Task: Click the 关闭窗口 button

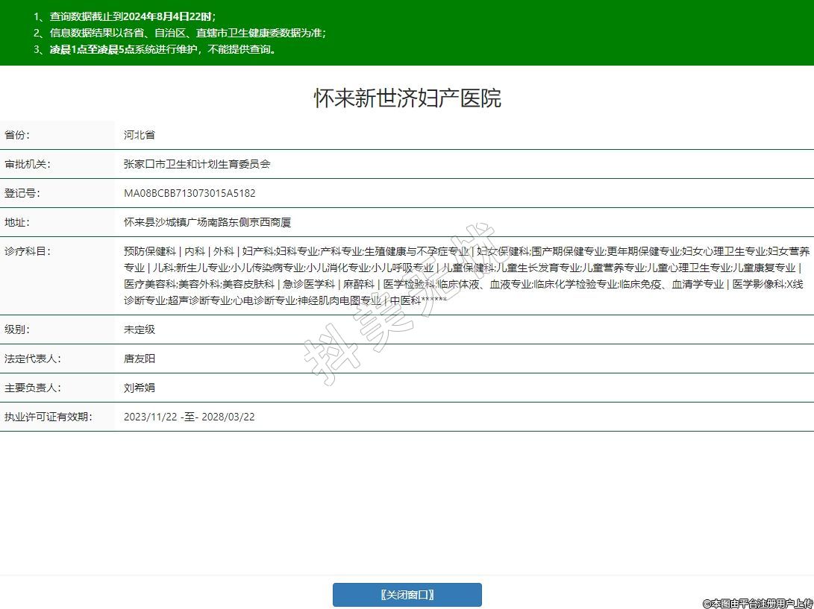Action: click(407, 595)
